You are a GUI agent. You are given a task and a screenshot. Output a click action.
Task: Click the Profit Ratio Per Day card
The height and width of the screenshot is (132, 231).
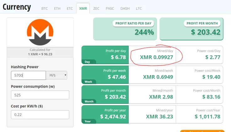click(x=125, y=29)
